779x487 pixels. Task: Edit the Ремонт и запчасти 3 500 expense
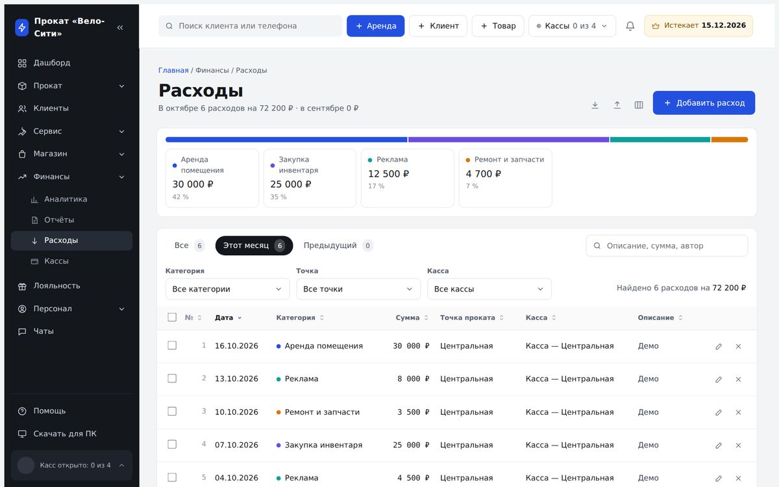(x=719, y=412)
